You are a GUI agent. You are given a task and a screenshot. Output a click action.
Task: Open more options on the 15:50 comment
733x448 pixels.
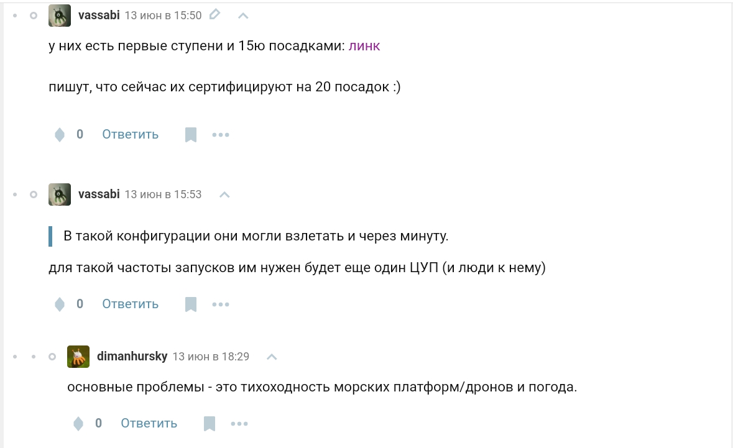point(221,135)
